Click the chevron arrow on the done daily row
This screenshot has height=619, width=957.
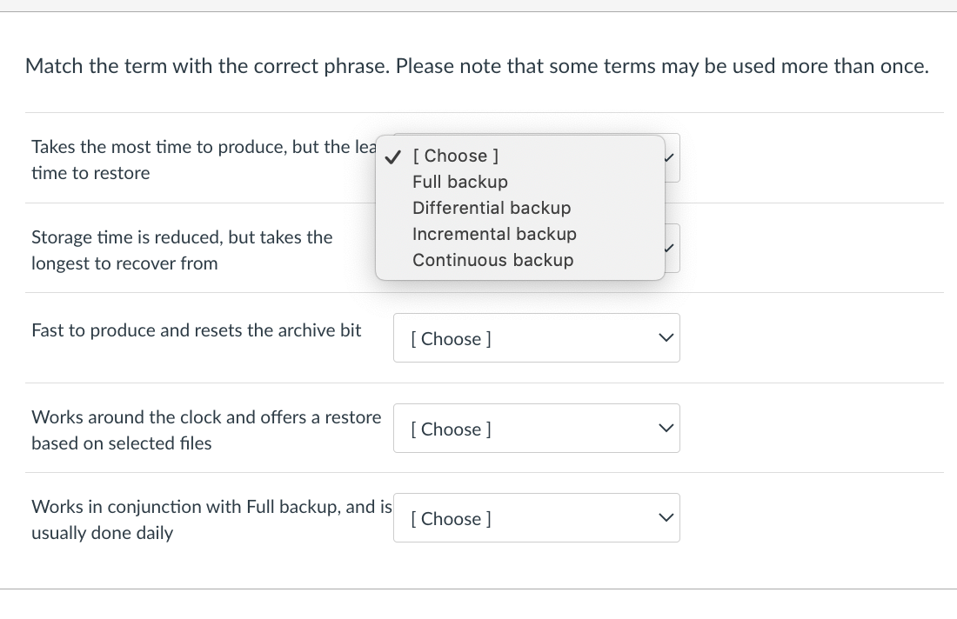[x=666, y=518]
